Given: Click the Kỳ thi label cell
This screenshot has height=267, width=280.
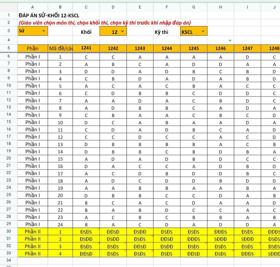Looking at the screenshot, I should tap(161, 32).
